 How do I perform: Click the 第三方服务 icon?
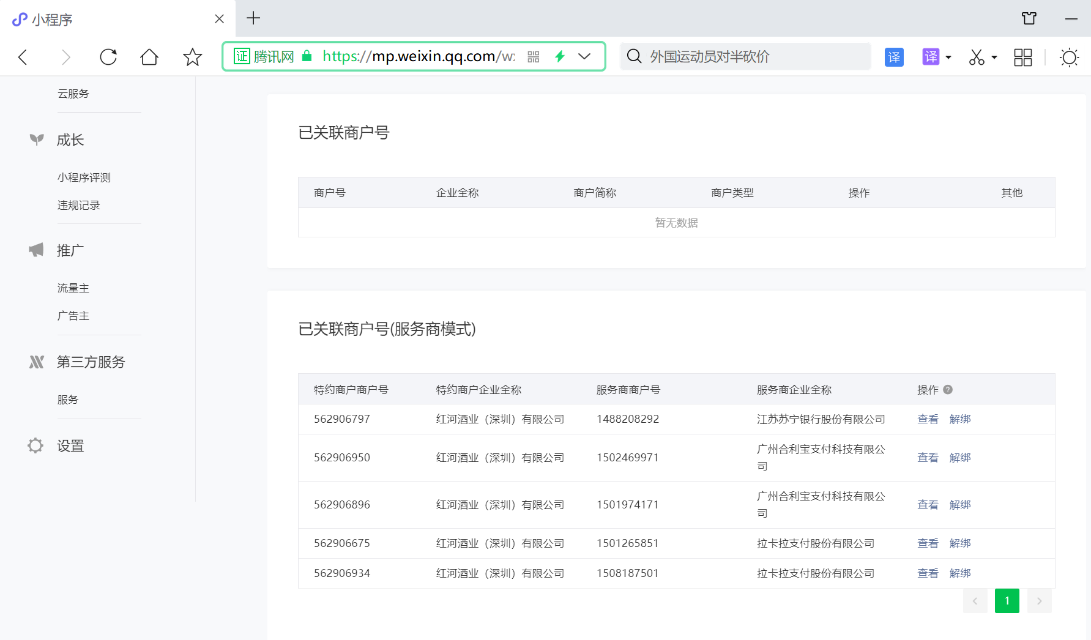37,362
